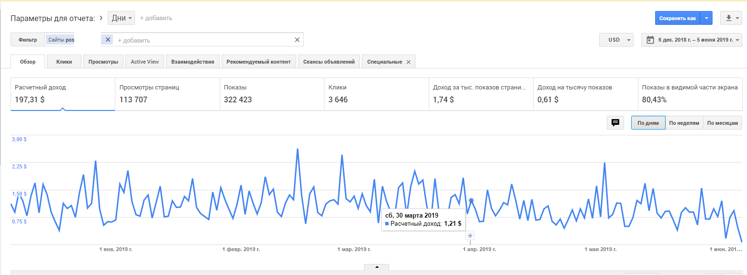Remove the site filter chip with X
The width and height of the screenshot is (747, 275).
pyautogui.click(x=108, y=40)
